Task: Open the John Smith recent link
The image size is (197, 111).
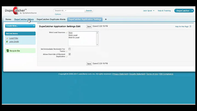Action: 14,42
